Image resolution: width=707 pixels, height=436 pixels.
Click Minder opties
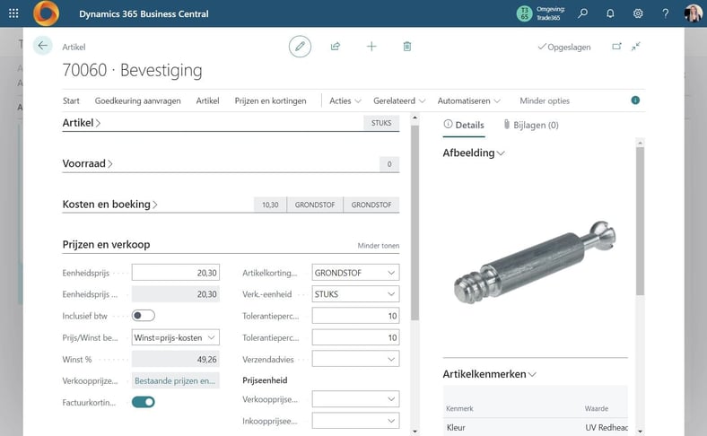pyautogui.click(x=545, y=100)
